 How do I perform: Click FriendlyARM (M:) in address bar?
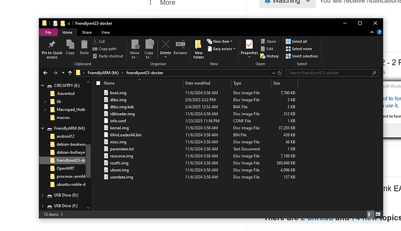click(x=103, y=73)
